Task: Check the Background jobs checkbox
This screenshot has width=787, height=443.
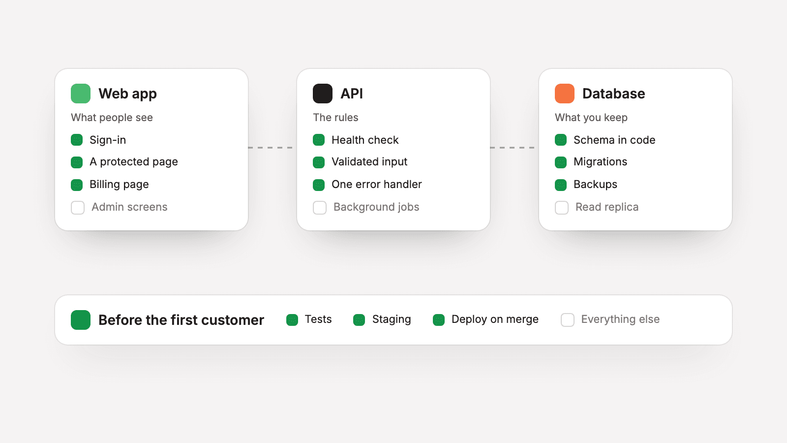Action: tap(320, 207)
